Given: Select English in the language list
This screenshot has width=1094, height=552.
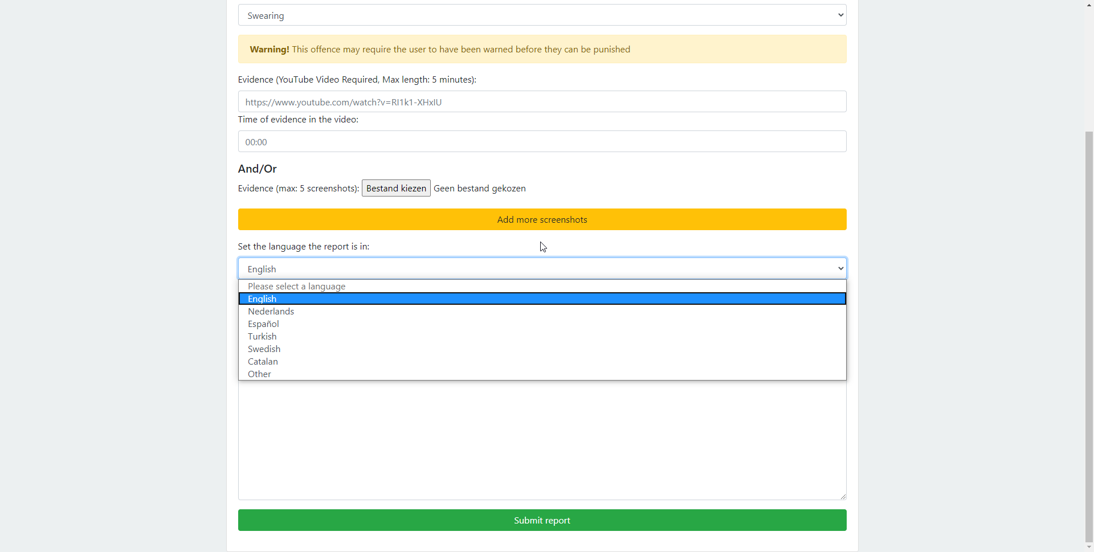Looking at the screenshot, I should click(542, 299).
